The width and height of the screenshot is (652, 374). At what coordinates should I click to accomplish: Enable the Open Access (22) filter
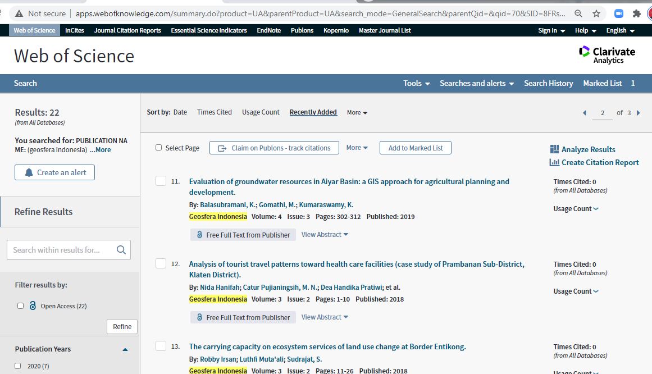(20, 306)
